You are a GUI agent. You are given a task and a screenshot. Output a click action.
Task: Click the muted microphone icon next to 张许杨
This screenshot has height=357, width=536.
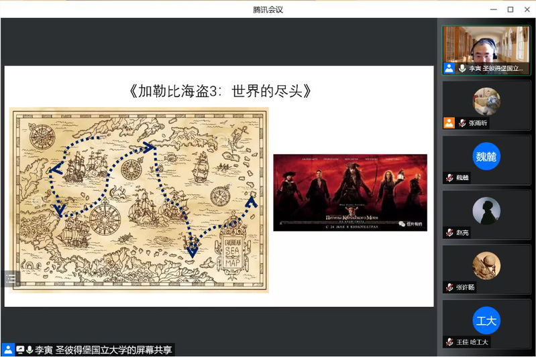(x=449, y=287)
